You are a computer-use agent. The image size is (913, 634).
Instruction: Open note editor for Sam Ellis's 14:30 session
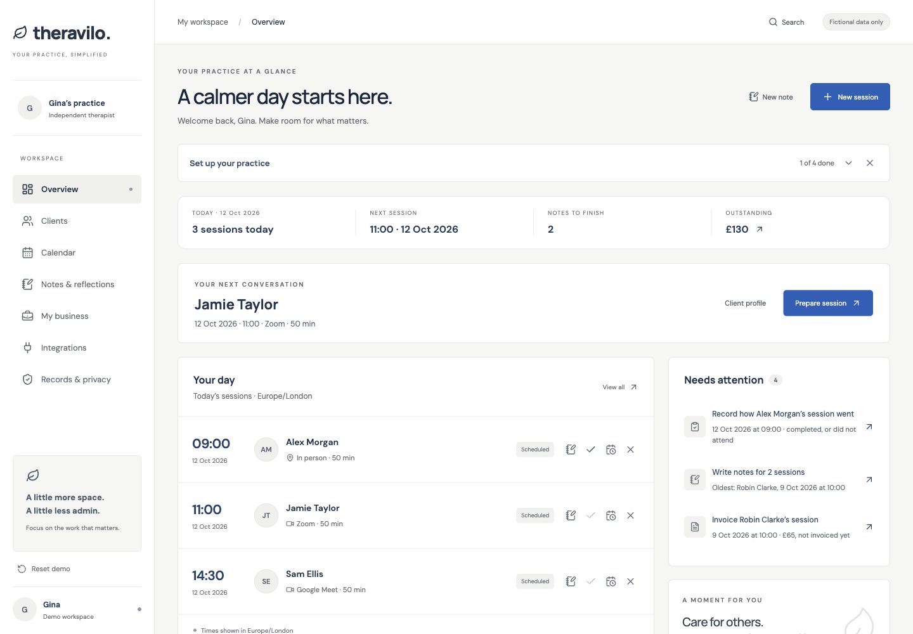pyautogui.click(x=571, y=581)
